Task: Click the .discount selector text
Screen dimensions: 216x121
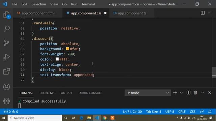Action: coord(41,39)
